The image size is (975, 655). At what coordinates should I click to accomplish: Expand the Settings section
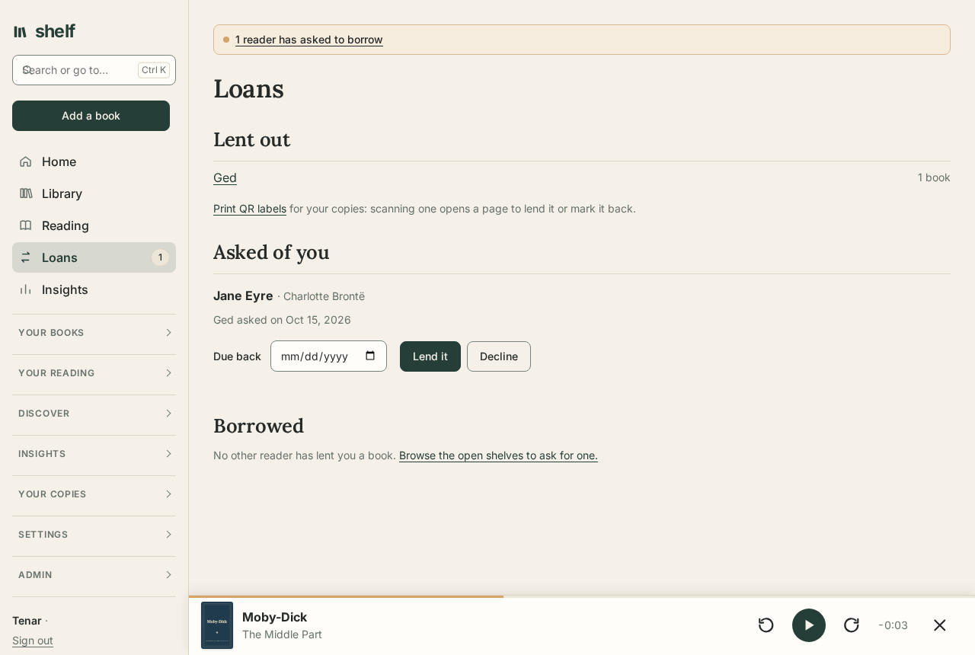pyautogui.click(x=94, y=535)
